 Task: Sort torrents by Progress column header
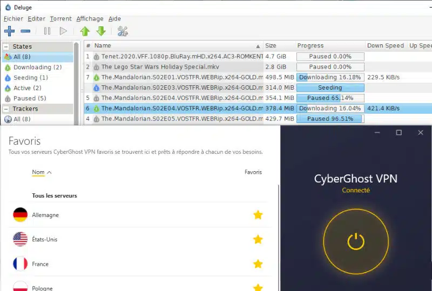click(330, 46)
